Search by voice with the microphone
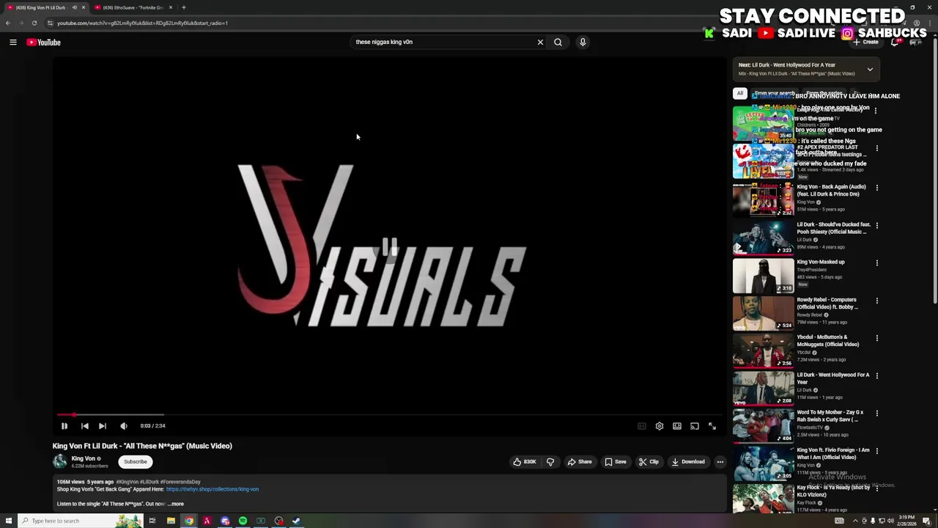Image resolution: width=938 pixels, height=528 pixels. 583,42
